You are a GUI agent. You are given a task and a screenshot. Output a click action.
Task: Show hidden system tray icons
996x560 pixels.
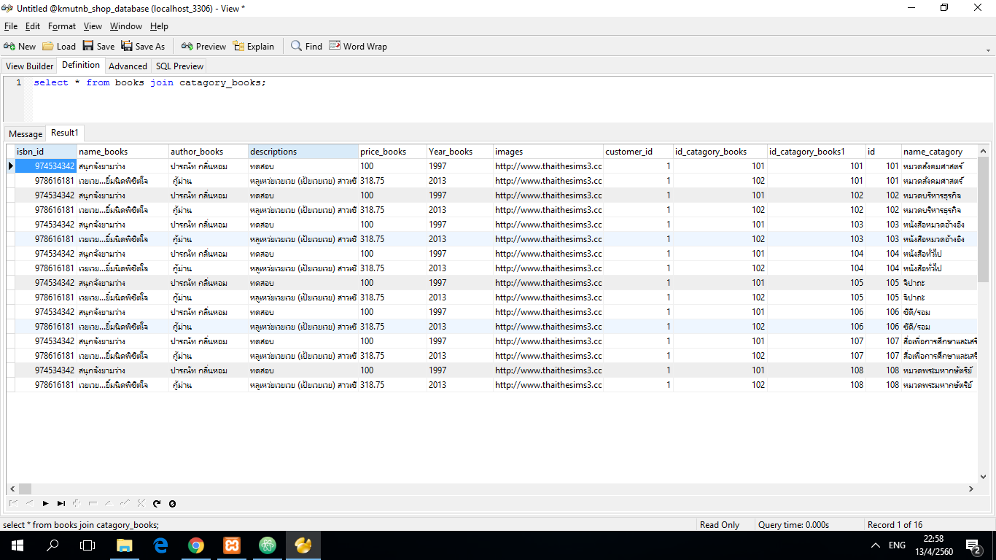876,545
